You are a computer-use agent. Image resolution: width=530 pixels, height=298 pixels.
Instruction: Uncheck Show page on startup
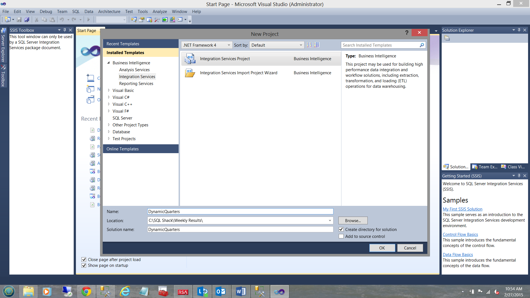click(84, 265)
